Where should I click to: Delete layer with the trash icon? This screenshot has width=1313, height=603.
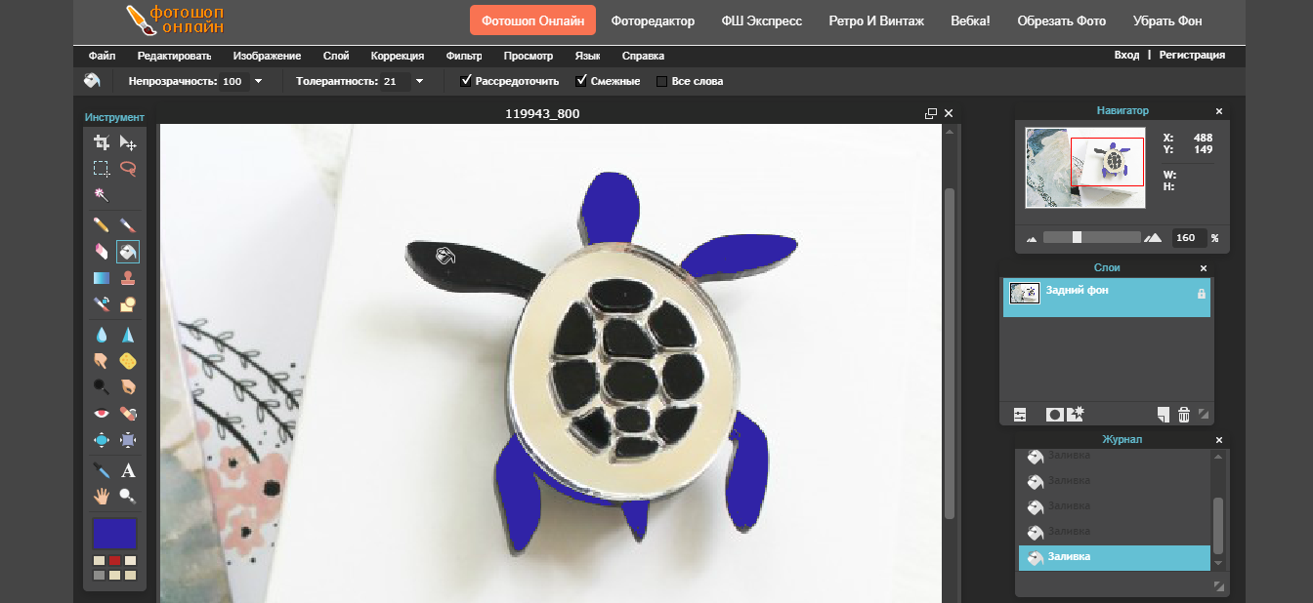coord(1184,415)
